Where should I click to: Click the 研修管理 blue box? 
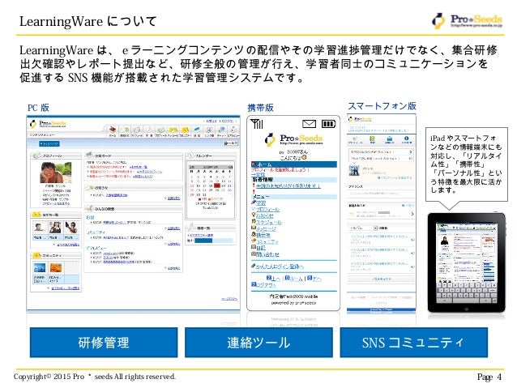[104, 343]
